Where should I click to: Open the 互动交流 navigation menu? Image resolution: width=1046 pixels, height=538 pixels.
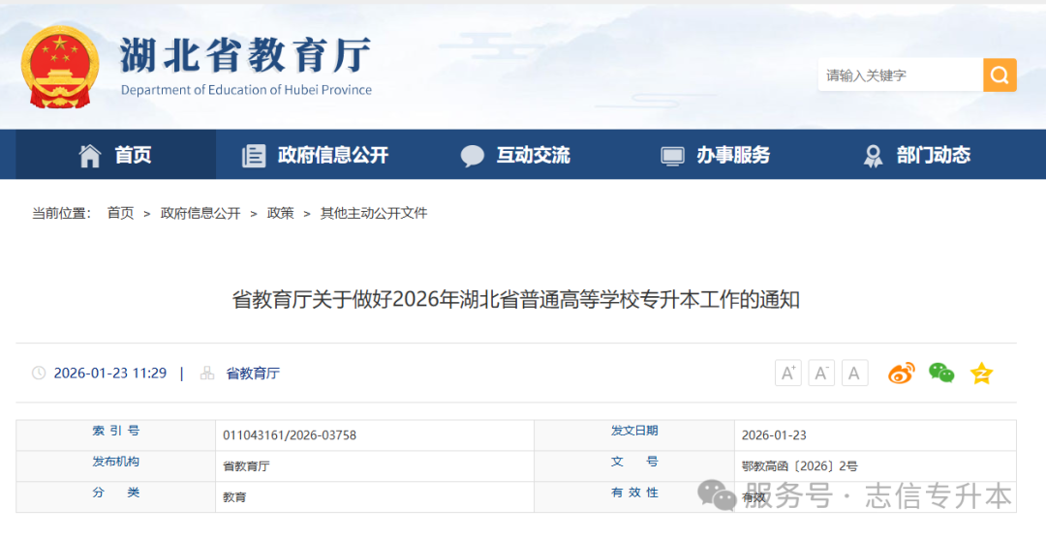[x=515, y=155]
